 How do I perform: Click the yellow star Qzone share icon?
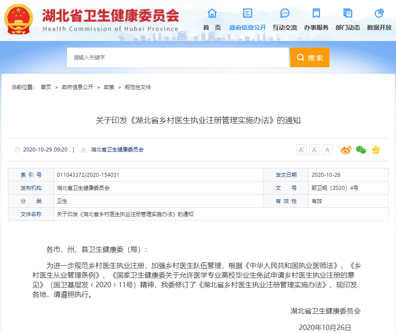pos(376,150)
